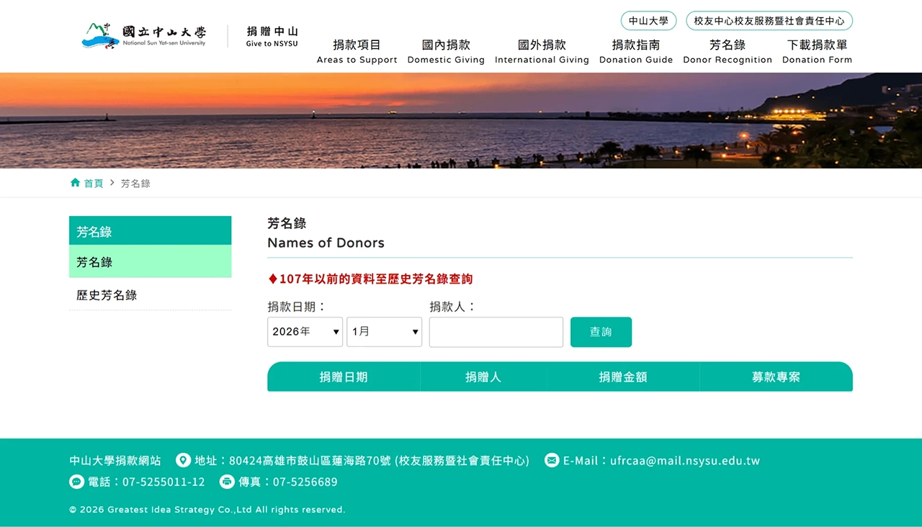Click the location pin icon in footer

[x=183, y=460]
